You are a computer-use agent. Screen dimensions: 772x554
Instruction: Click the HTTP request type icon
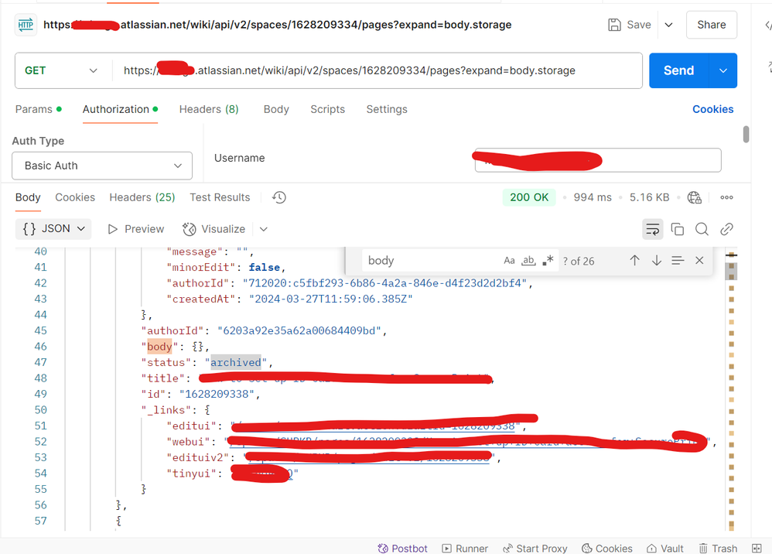pyautogui.click(x=26, y=25)
